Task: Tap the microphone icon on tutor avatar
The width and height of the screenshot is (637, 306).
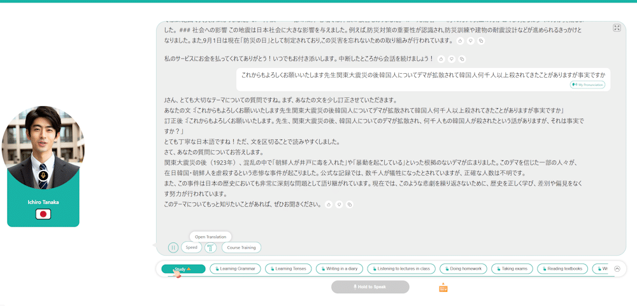Action: tap(43, 176)
